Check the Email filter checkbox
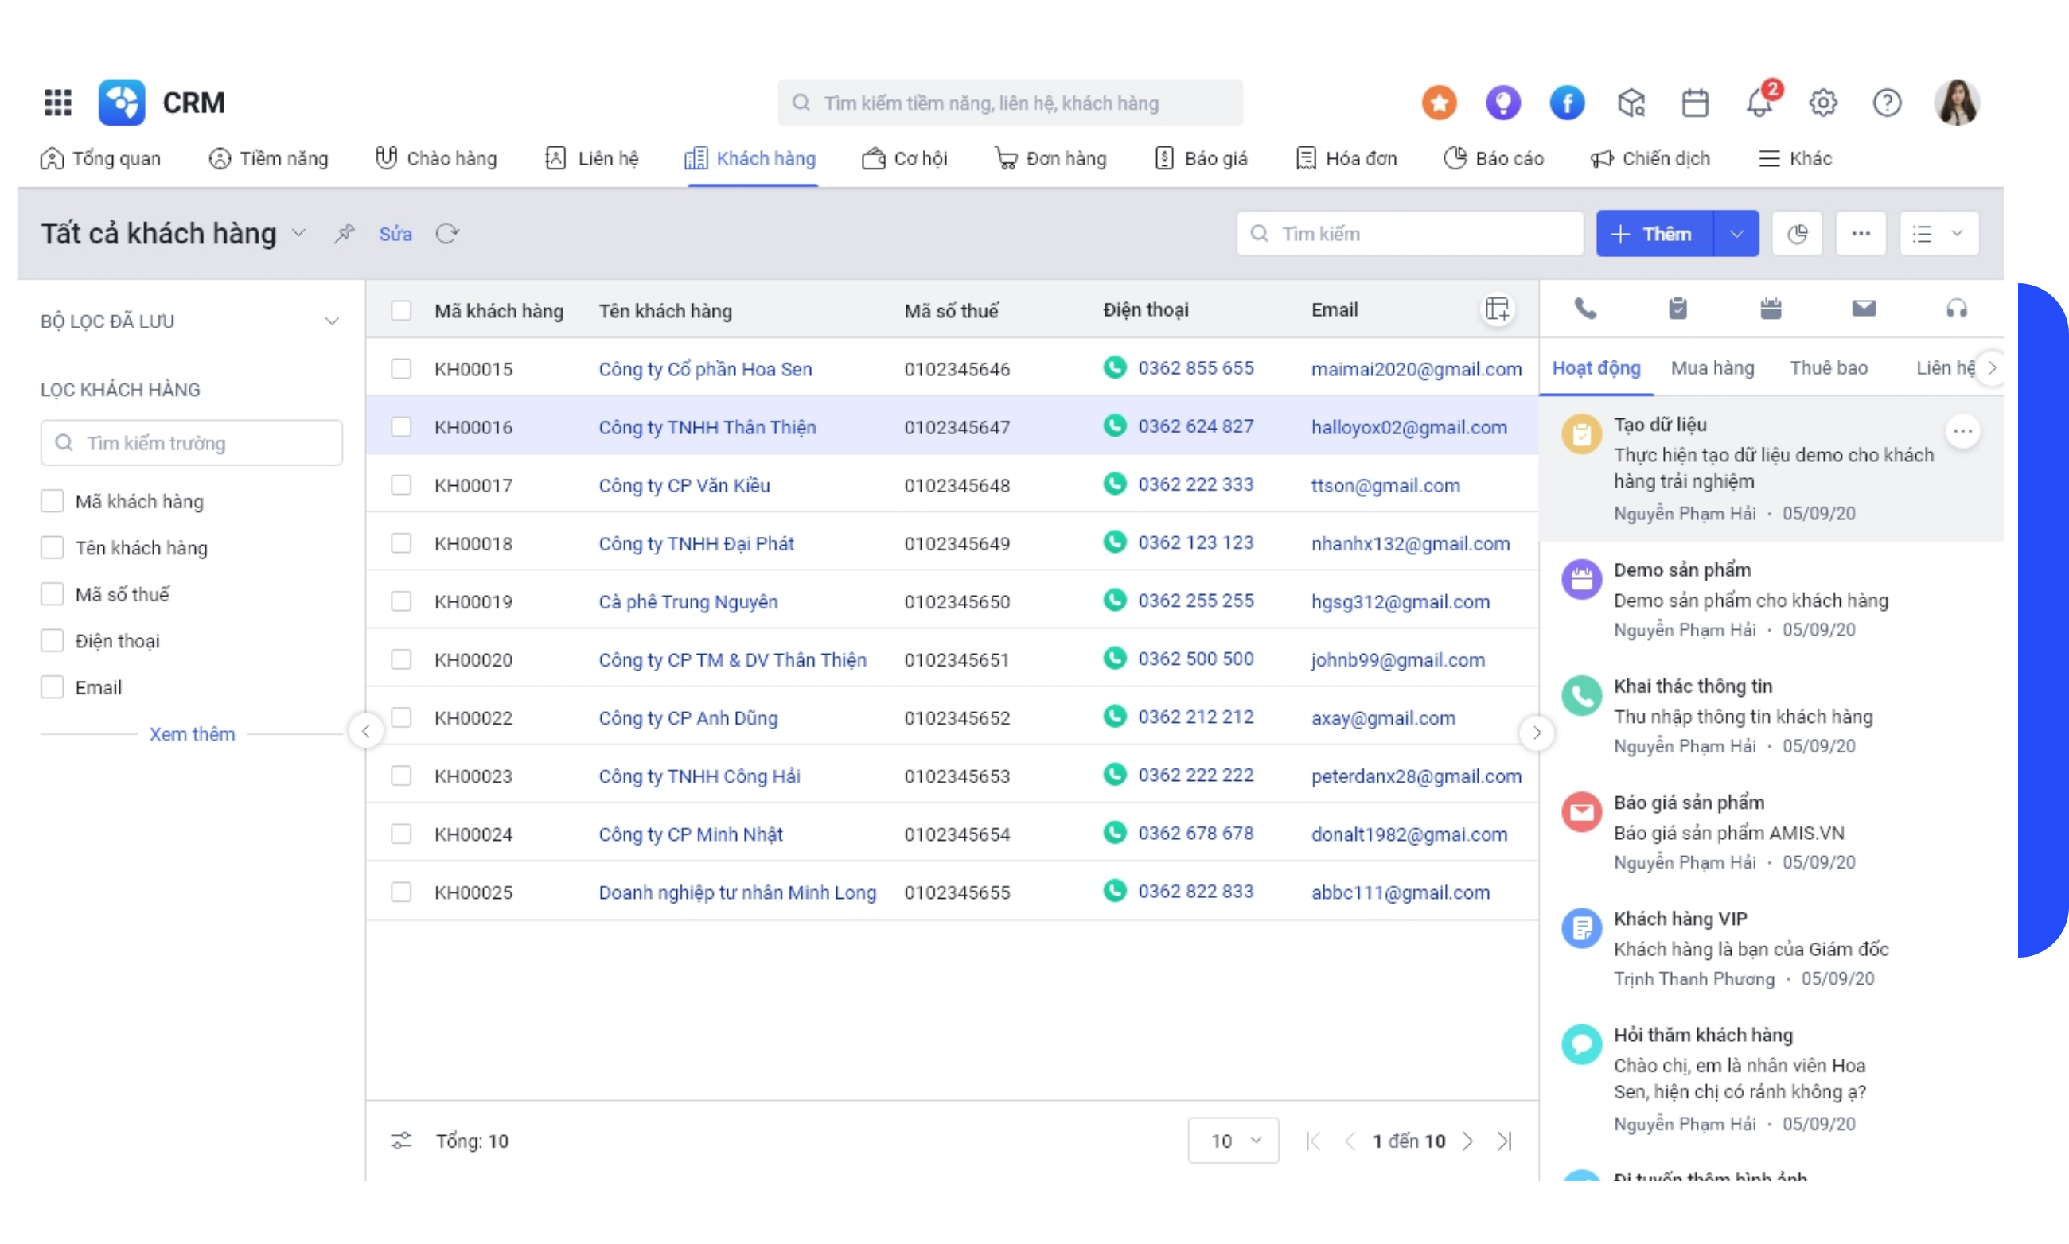Viewport: 2069px width, 1244px height. (52, 687)
